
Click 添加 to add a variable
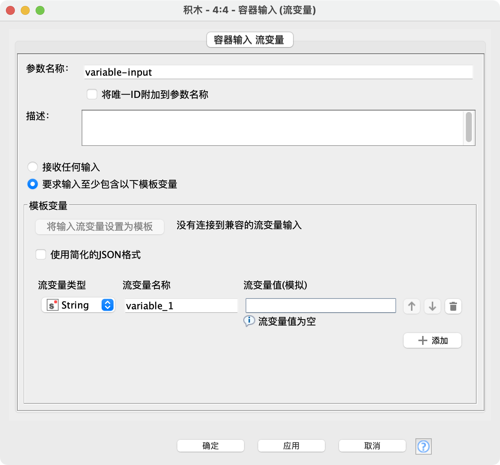pyautogui.click(x=432, y=340)
